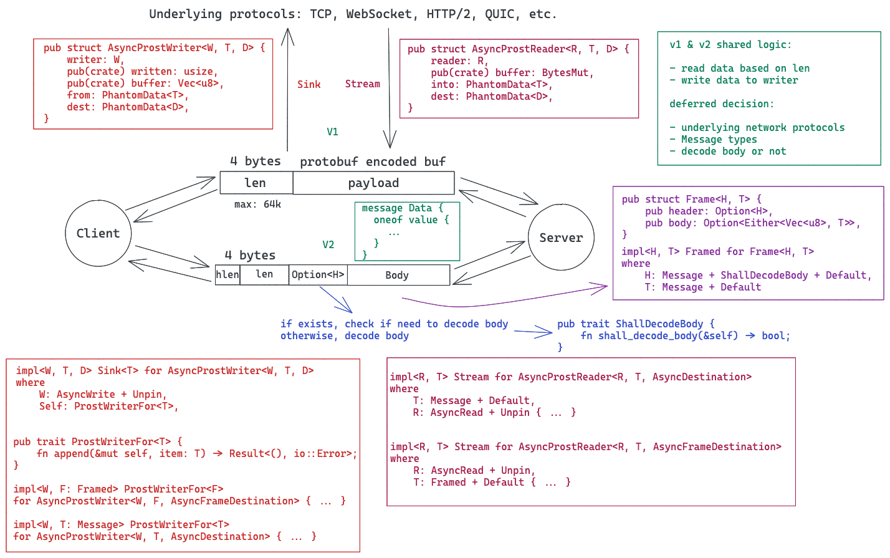Image resolution: width=890 pixels, height=558 pixels.
Task: Click the AsyncProstWriter struct definition box
Action: click(x=153, y=84)
